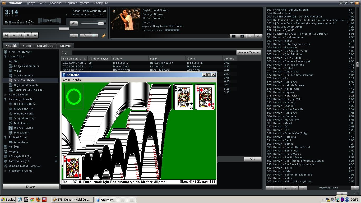
Task: Open Son Eklenenler list
Action: (24, 76)
